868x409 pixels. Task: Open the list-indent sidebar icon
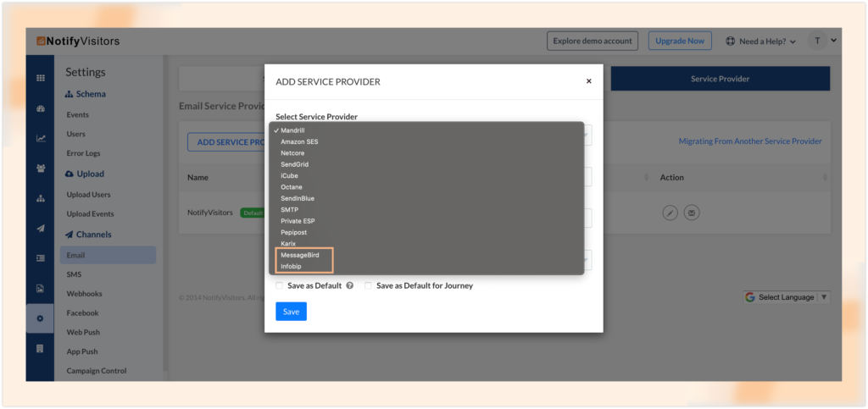point(41,258)
